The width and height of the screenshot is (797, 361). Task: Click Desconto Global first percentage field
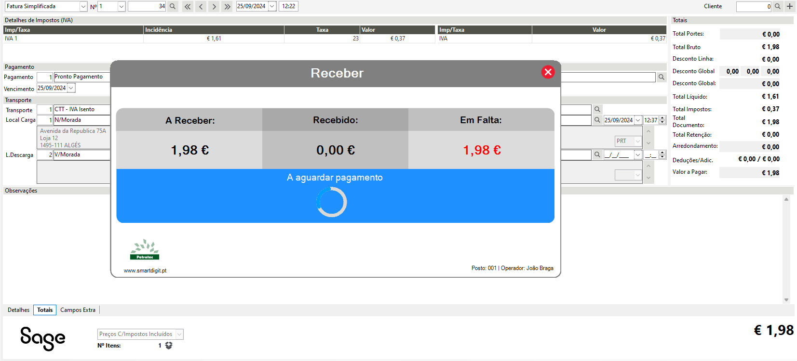(x=730, y=71)
